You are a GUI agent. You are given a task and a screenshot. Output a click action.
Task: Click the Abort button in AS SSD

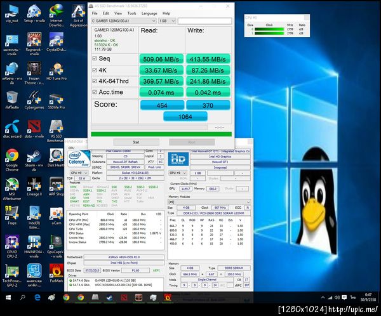[192, 142]
